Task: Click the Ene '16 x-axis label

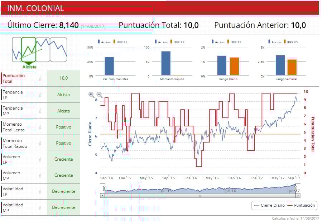Action: 191,178
